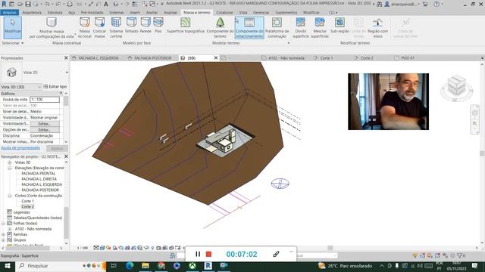Close the {3D} view tab

(216, 57)
